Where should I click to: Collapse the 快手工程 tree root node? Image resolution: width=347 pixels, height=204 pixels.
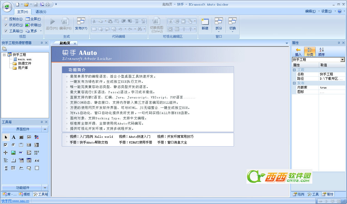(4, 55)
